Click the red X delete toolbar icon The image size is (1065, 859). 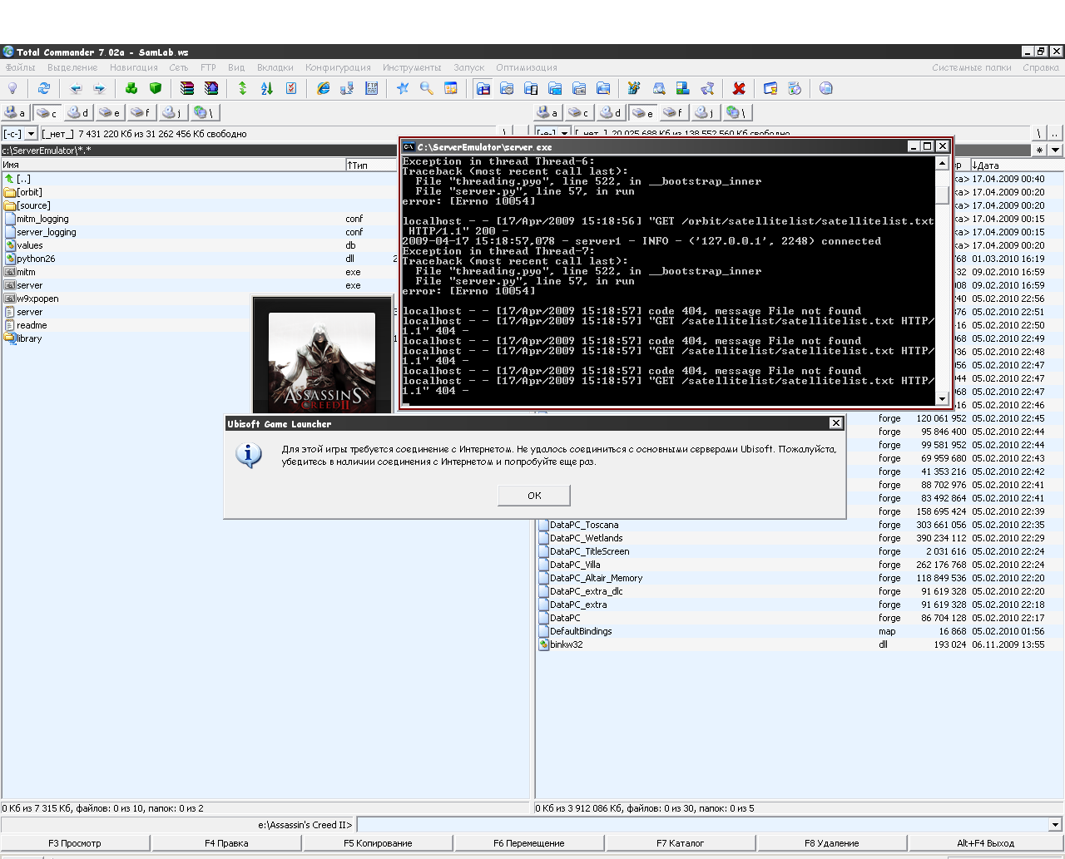click(739, 88)
